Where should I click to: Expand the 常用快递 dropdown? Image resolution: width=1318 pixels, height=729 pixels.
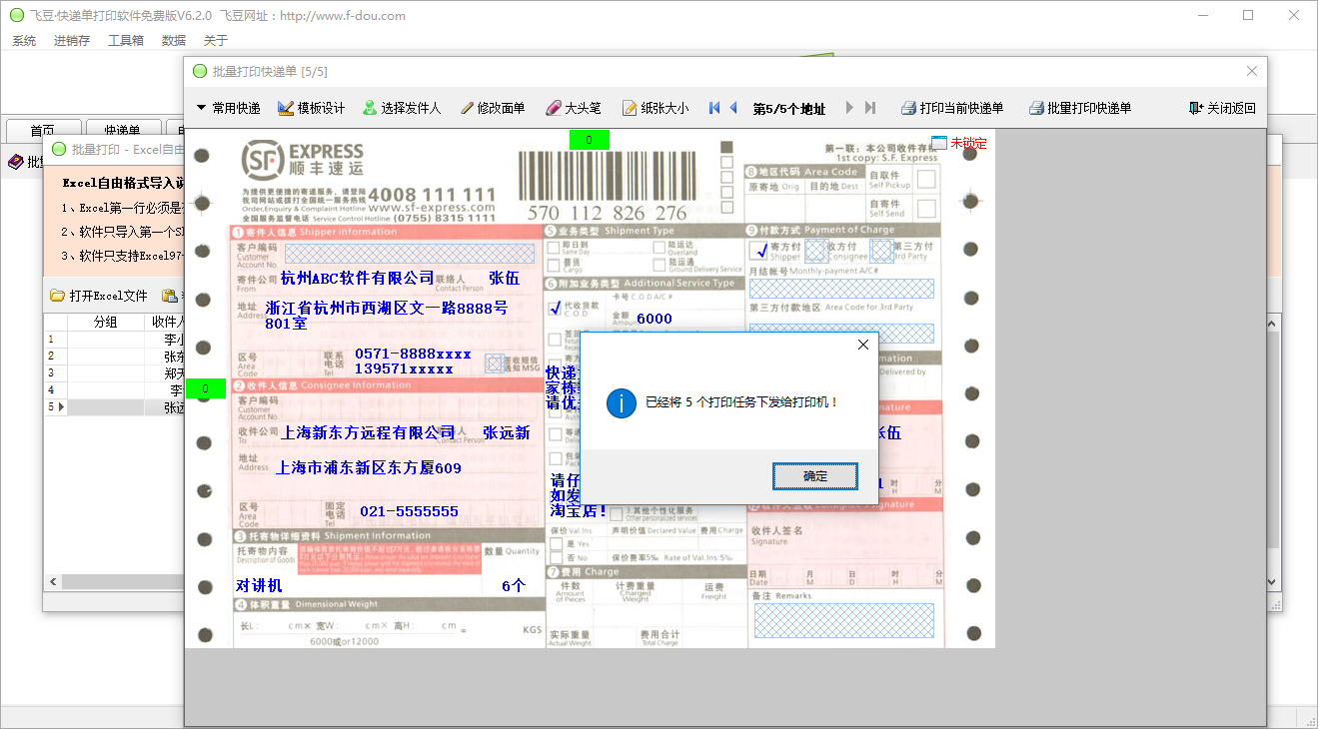228,108
